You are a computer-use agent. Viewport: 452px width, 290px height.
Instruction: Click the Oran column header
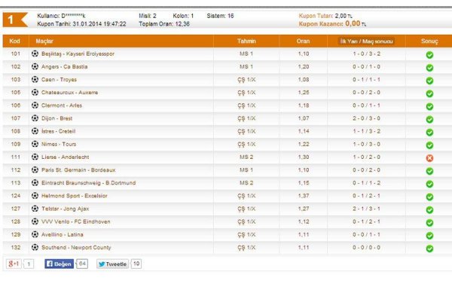(303, 41)
